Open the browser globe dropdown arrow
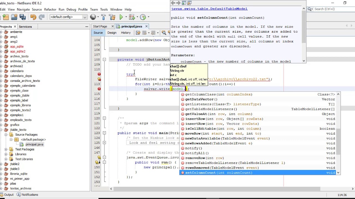 98,17
